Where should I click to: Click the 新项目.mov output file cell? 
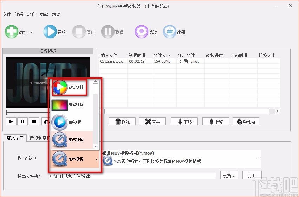[x=190, y=61]
